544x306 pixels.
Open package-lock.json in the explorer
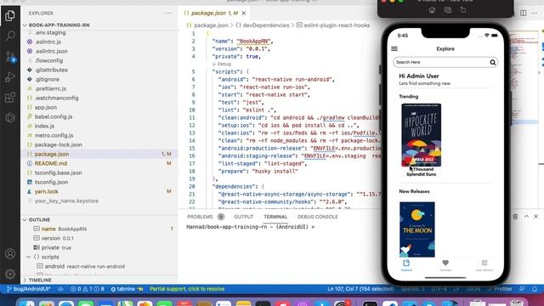pyautogui.click(x=59, y=145)
